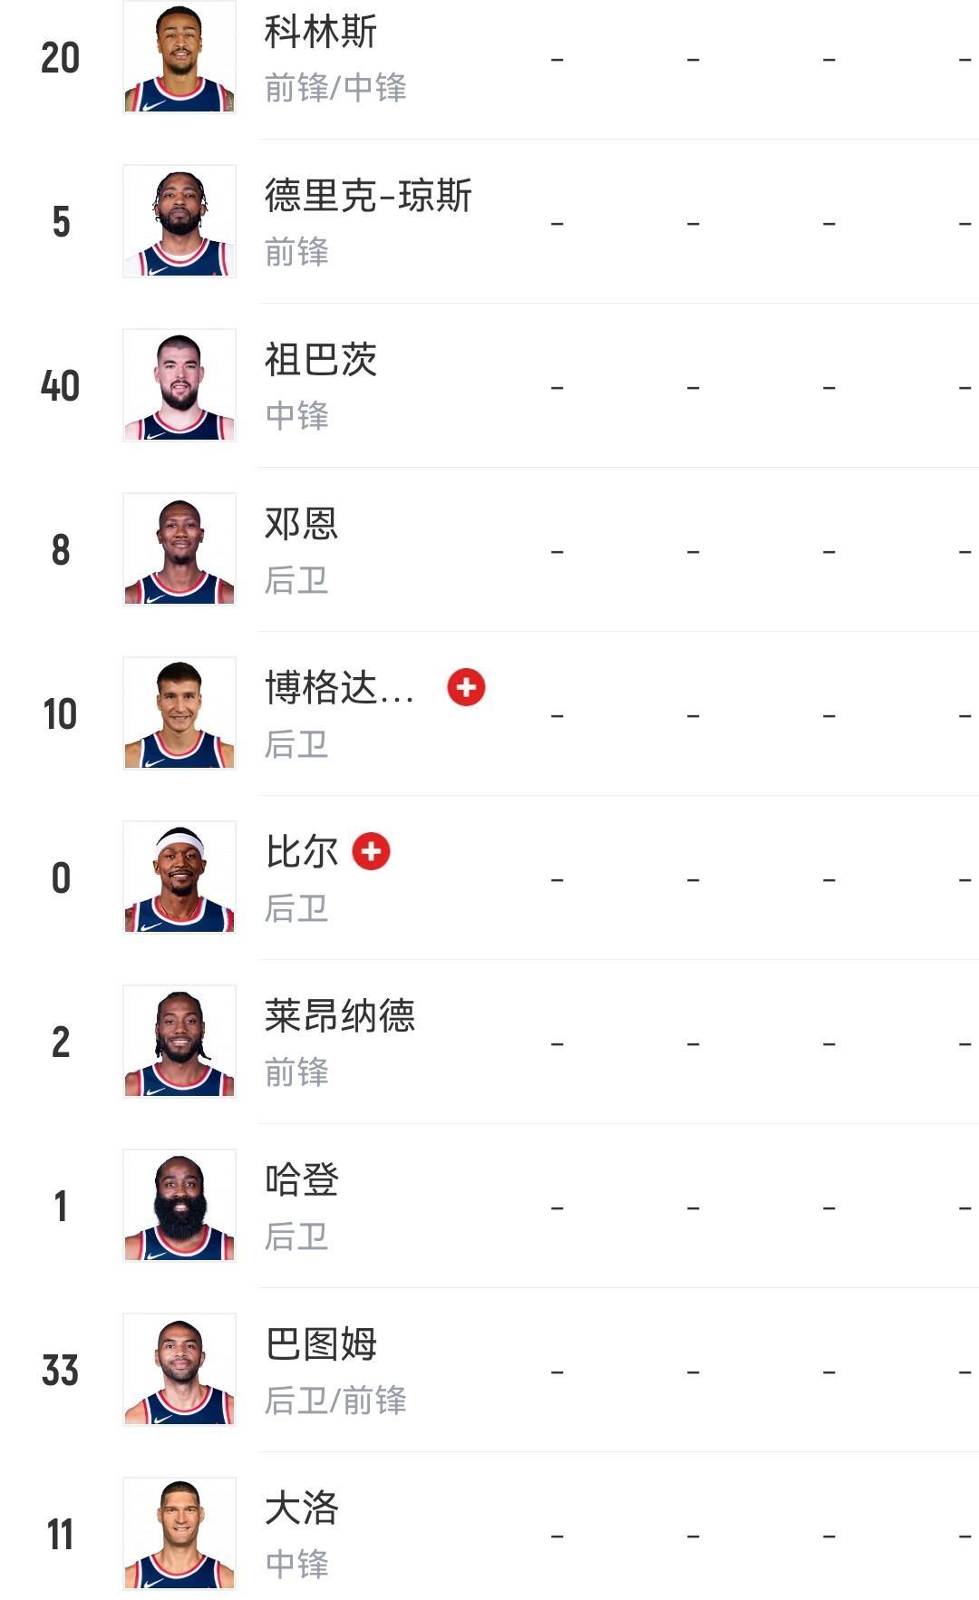The height and width of the screenshot is (1600, 979).
Task: Tap the injury icon beside 博格达…
Action: pos(466,687)
